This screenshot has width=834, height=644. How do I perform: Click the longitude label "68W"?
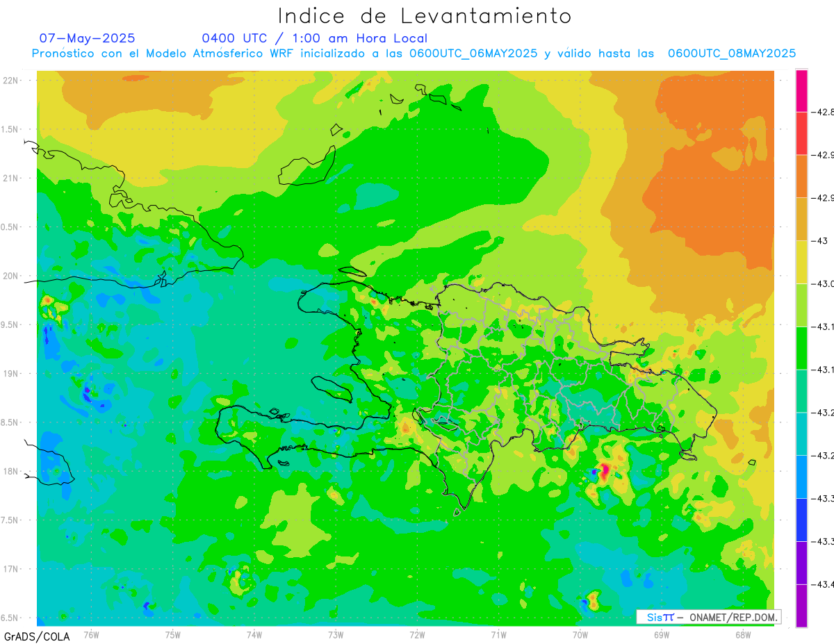click(742, 634)
